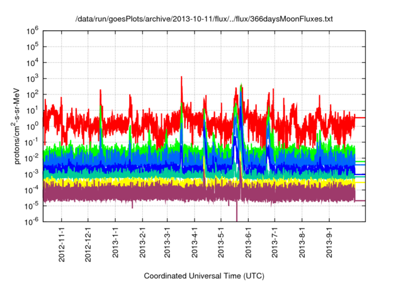Click the y-axis tick label 10^3
403x282 pixels.
coord(32,79)
